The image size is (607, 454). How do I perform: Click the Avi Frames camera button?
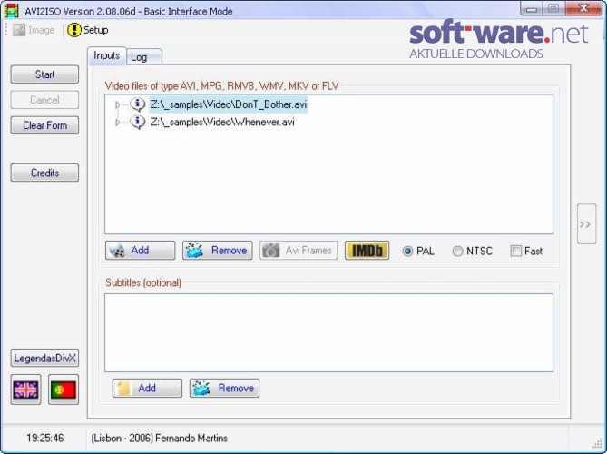299,251
